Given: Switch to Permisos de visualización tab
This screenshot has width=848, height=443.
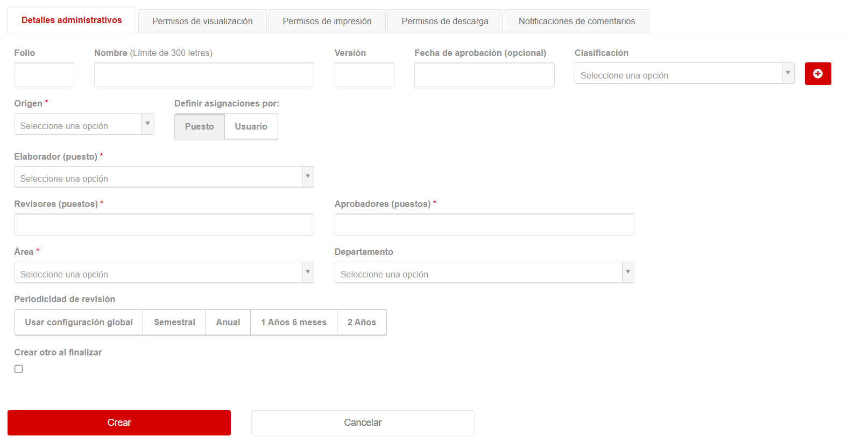Looking at the screenshot, I should pos(202,22).
